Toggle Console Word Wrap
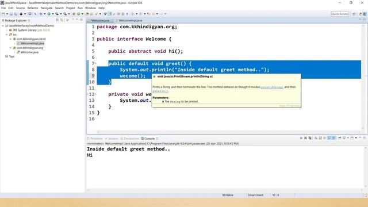 pos(324,138)
